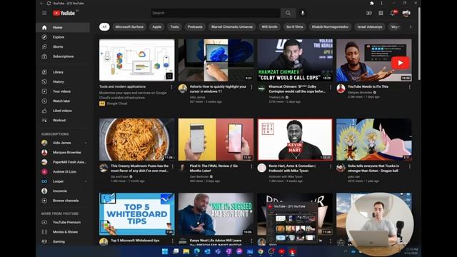
Task: Open the hamburger guide menu
Action: point(44,13)
